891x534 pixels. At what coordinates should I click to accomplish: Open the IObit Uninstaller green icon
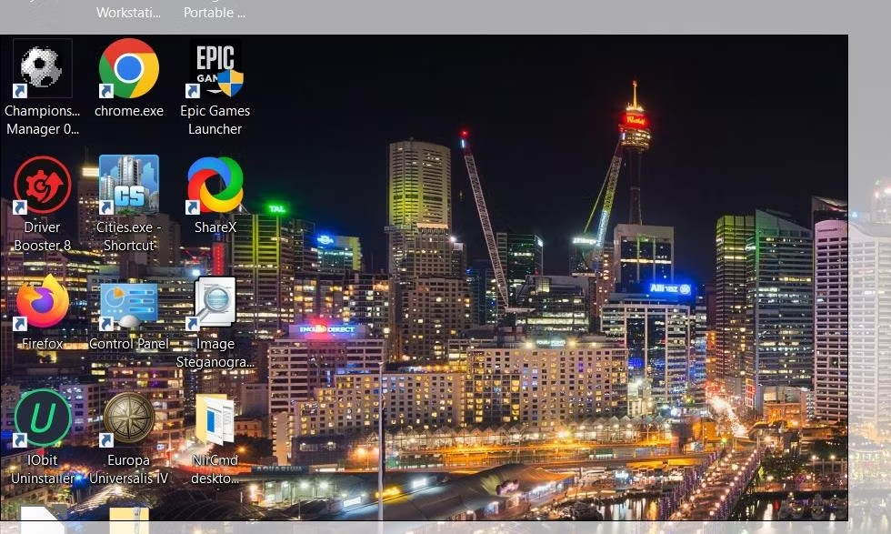(x=43, y=418)
